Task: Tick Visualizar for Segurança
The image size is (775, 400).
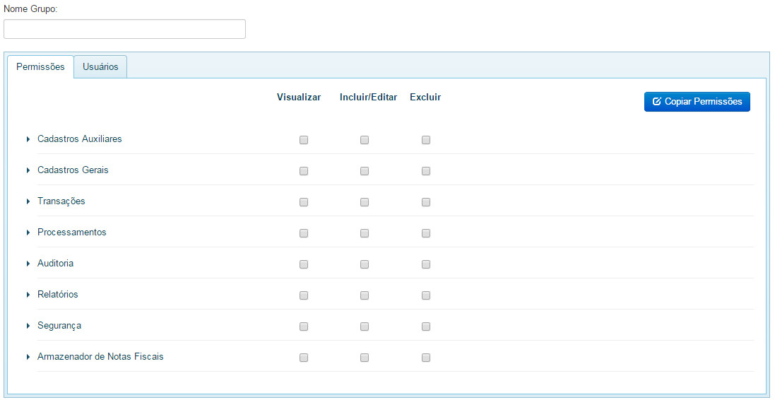Action: pyautogui.click(x=304, y=327)
